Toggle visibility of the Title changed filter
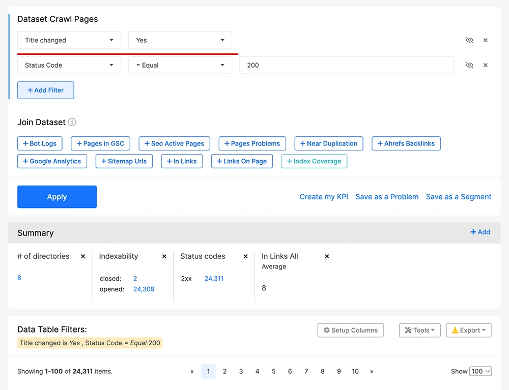 click(469, 40)
